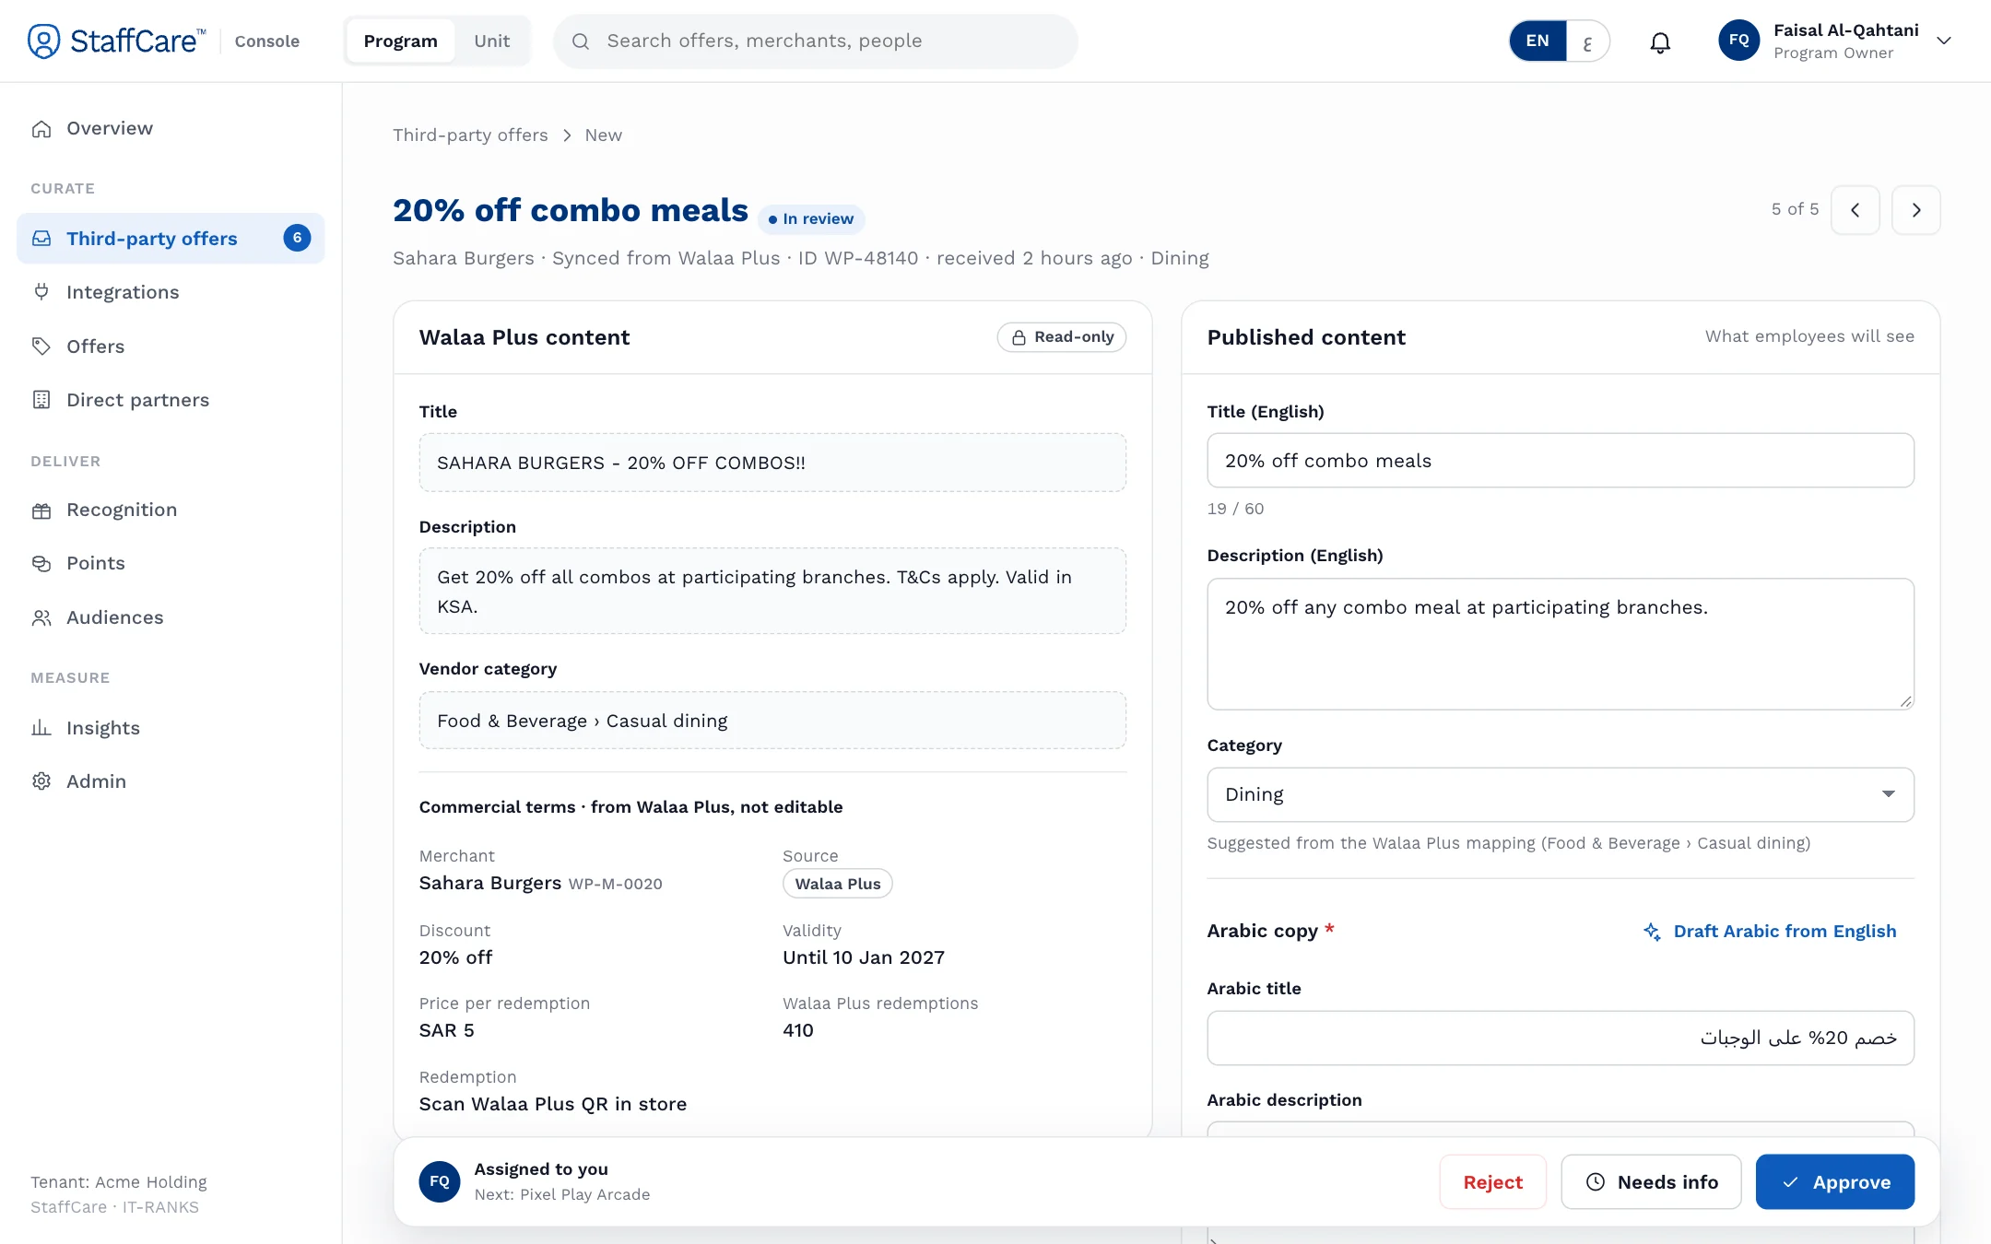Focus the Arabic title field
This screenshot has width=1991, height=1244.
coord(1561,1039)
